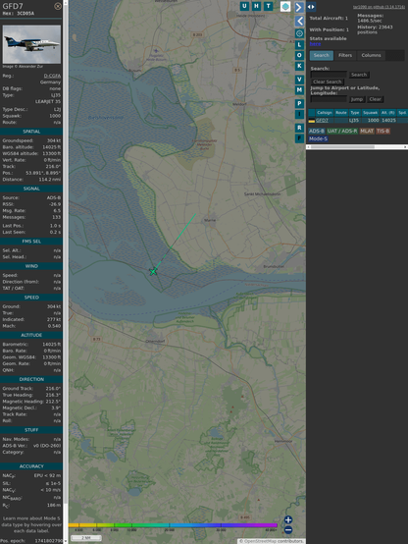The image size is (408, 544).
Task: Click the H map button
Action: [x=256, y=6]
